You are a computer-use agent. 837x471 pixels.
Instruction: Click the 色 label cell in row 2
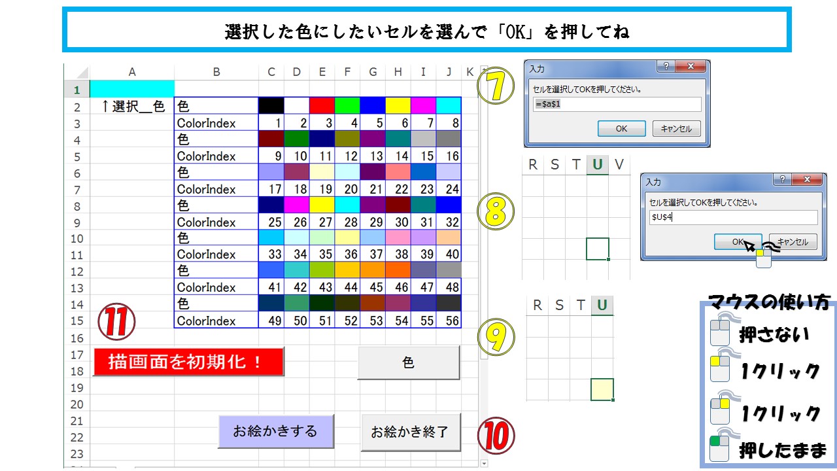pyautogui.click(x=216, y=106)
